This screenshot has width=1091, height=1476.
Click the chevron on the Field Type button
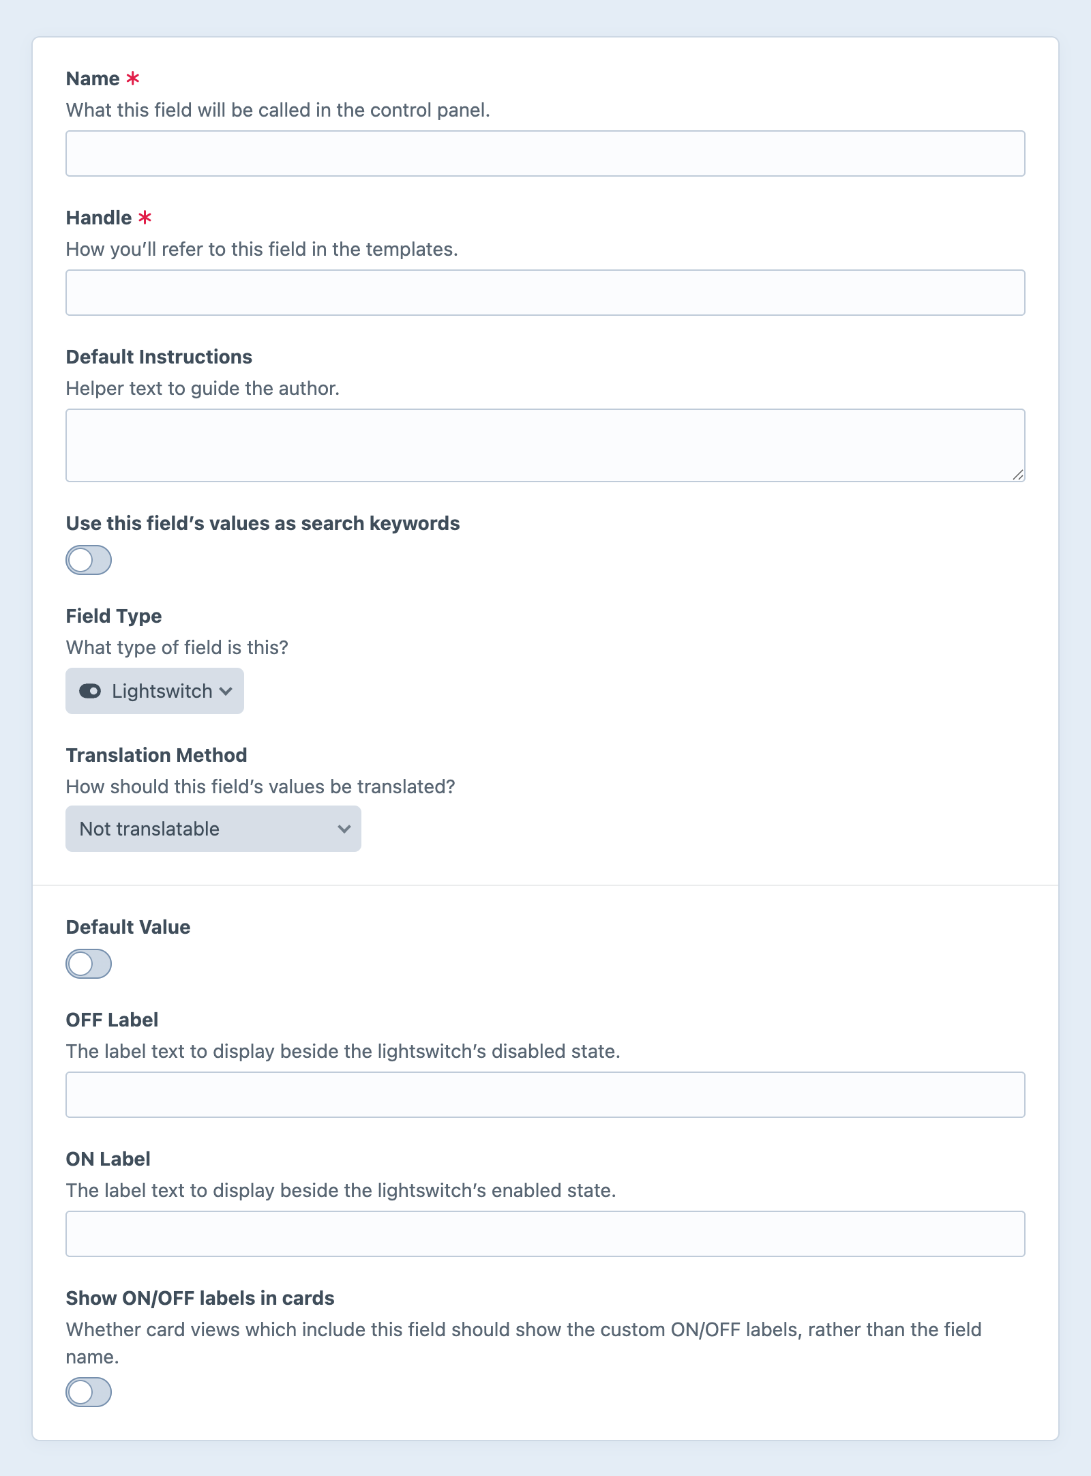click(226, 691)
